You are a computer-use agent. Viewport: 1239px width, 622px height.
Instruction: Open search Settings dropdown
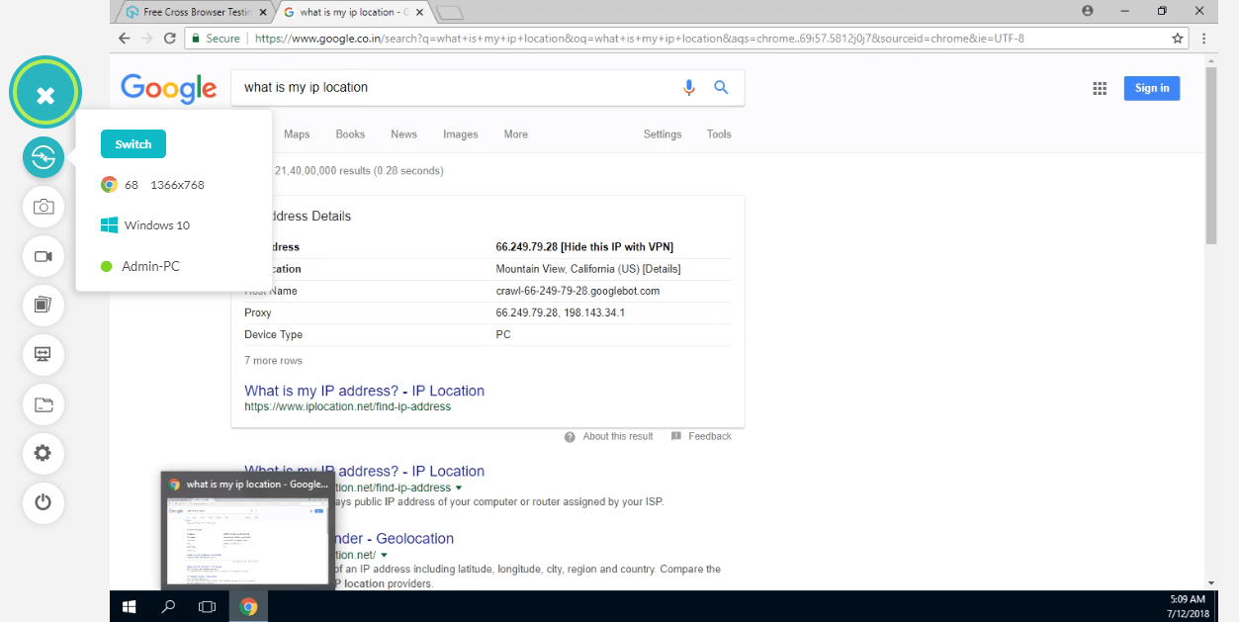(x=662, y=133)
